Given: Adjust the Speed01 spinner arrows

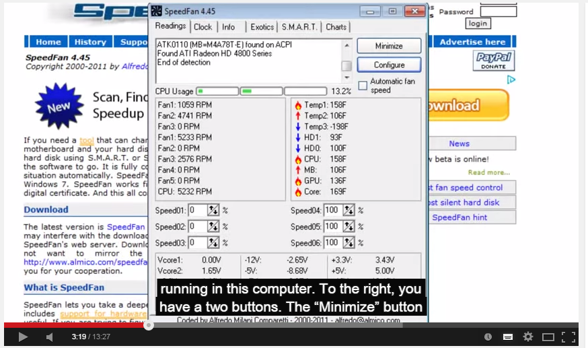Looking at the screenshot, I should (213, 211).
